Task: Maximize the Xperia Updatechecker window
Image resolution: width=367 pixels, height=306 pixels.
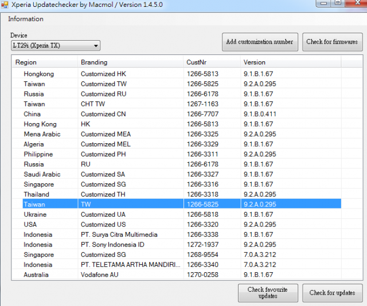Action: [338, 3]
